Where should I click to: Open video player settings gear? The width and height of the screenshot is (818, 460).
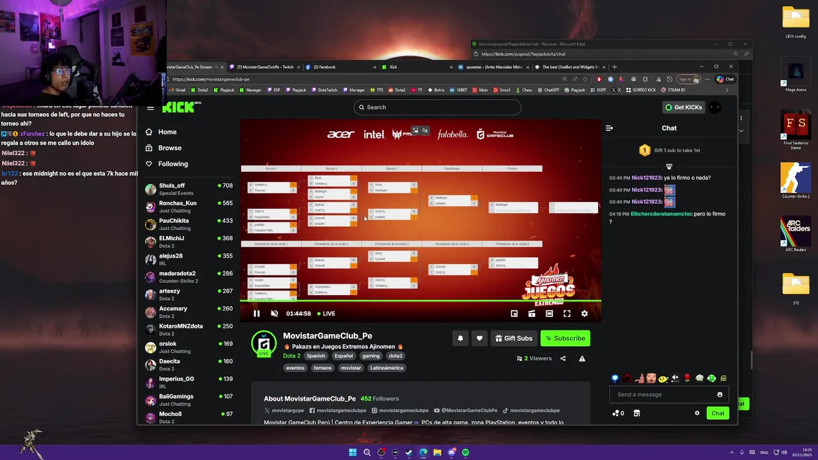pyautogui.click(x=584, y=314)
